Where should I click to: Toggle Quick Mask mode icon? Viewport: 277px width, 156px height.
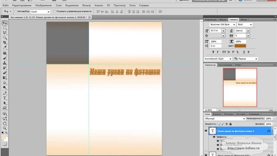click(x=5, y=144)
